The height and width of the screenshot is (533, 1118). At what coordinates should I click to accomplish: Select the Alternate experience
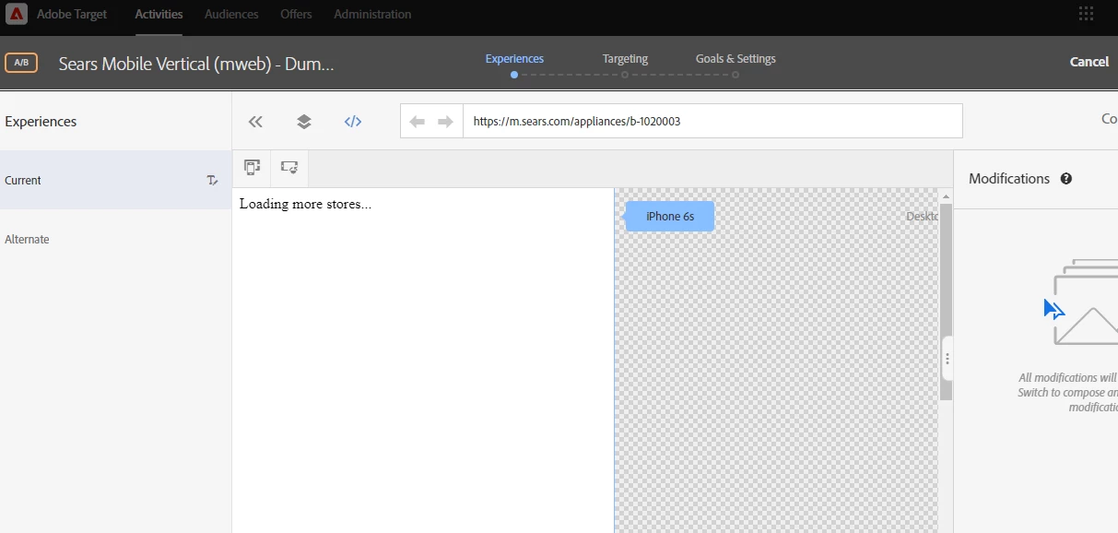115,239
